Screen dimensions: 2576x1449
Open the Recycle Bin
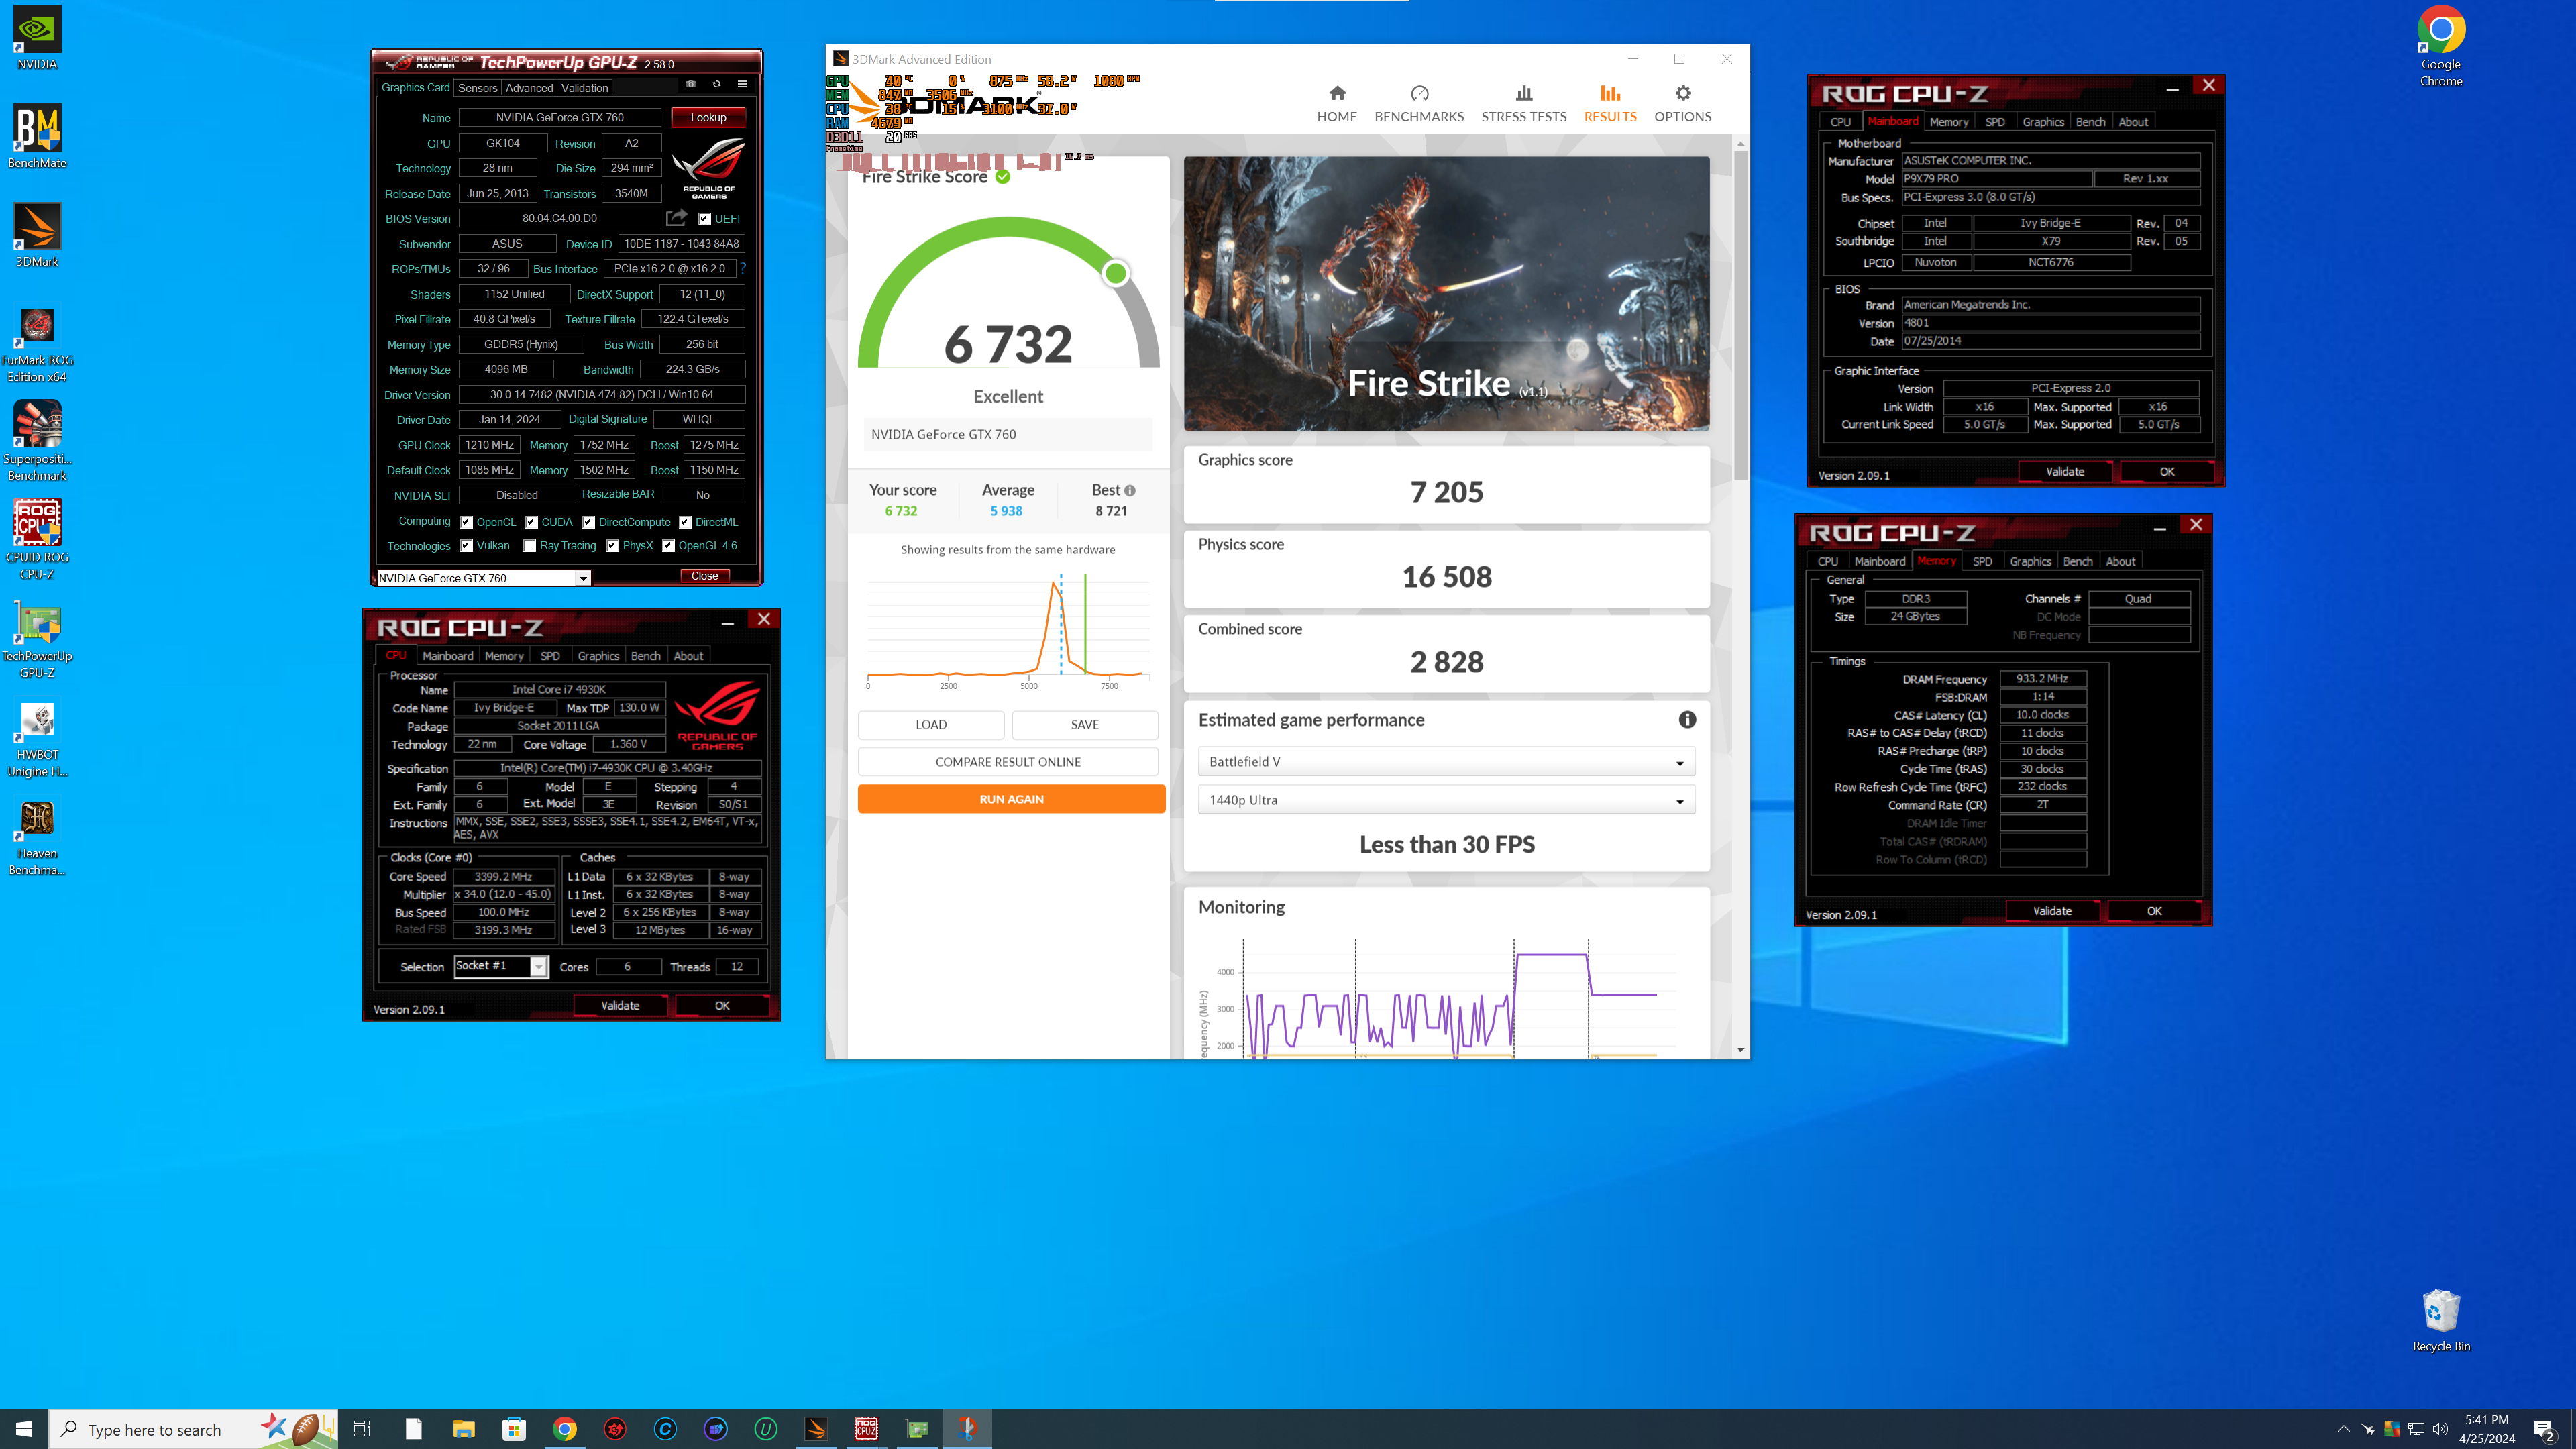[x=2441, y=1321]
